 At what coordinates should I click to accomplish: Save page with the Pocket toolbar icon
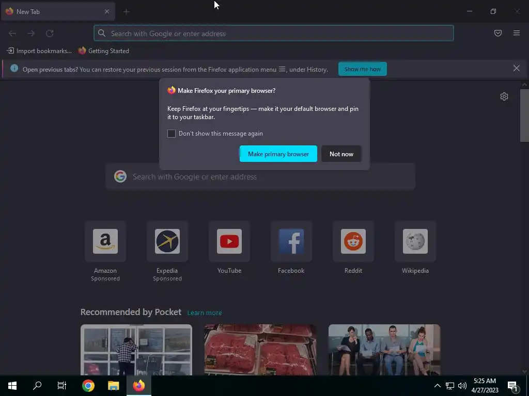point(497,33)
